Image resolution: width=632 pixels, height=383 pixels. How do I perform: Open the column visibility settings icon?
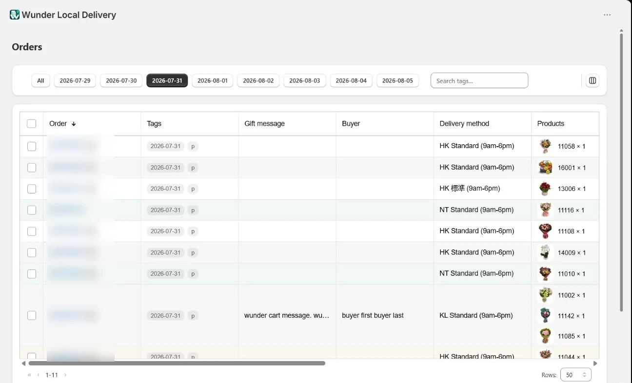pos(592,80)
